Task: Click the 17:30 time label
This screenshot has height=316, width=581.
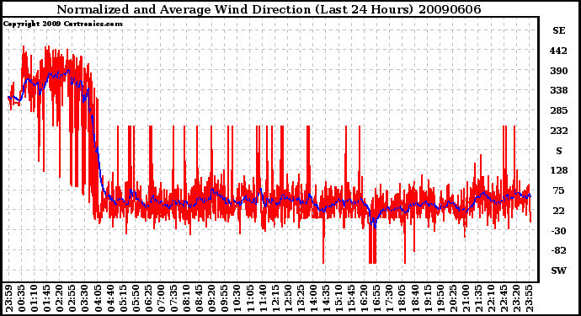Action: click(389, 298)
